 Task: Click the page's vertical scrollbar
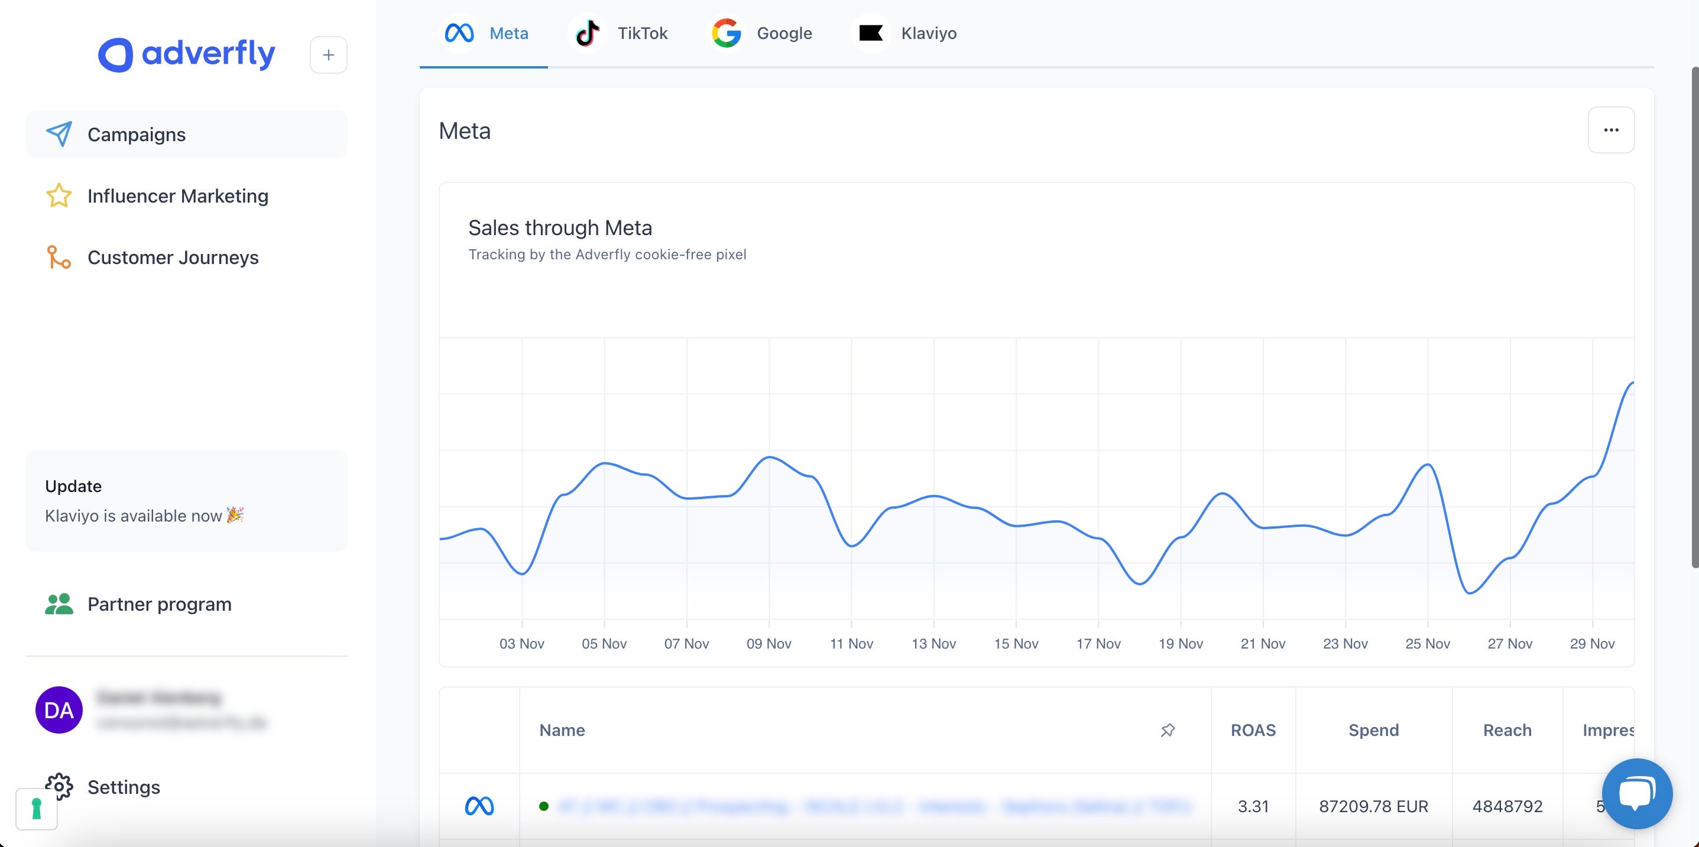point(1694,317)
